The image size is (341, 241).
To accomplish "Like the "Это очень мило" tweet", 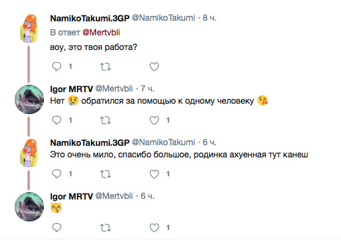I will coord(154,174).
